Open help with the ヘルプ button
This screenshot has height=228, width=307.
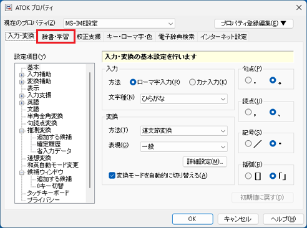[283, 219]
